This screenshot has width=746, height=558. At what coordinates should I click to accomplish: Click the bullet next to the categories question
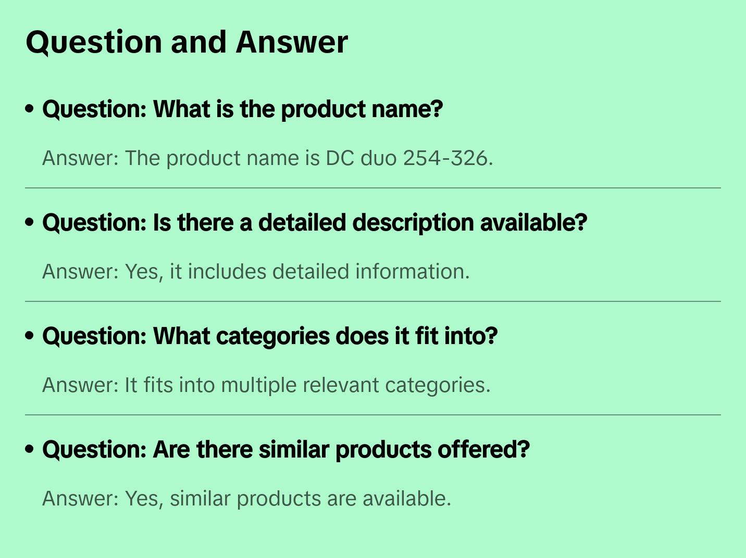pos(30,336)
